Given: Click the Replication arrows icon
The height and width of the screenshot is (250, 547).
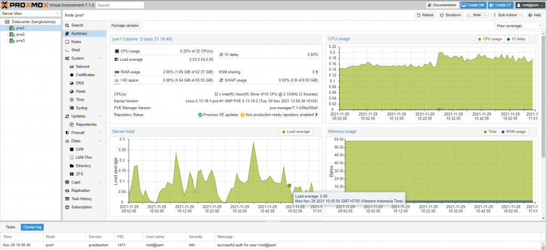Looking at the screenshot, I should pyautogui.click(x=67, y=190).
